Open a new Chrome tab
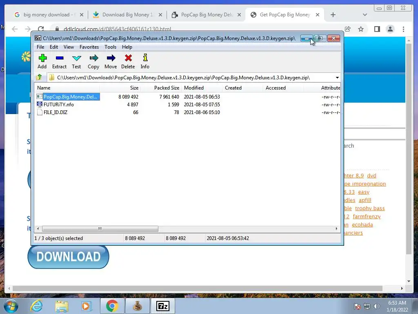 (x=333, y=15)
